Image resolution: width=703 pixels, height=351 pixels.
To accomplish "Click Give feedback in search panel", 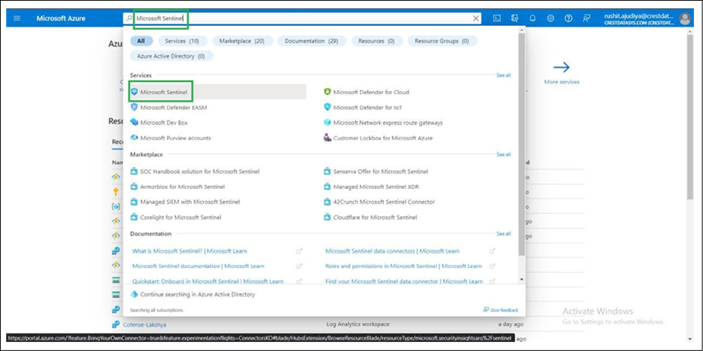I will [x=501, y=310].
